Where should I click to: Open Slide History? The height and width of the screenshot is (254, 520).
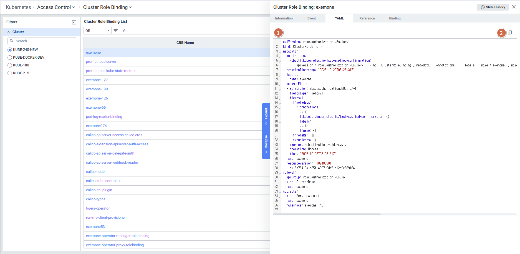493,7
